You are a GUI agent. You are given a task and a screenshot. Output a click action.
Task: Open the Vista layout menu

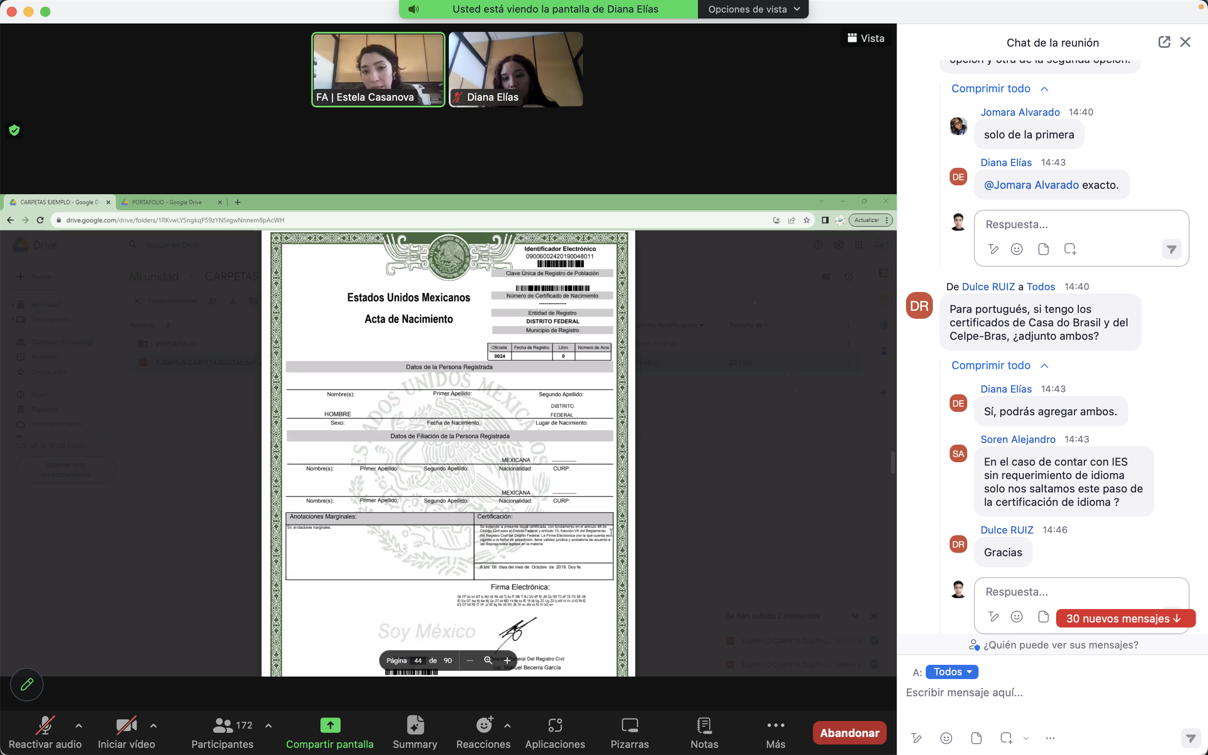[866, 39]
